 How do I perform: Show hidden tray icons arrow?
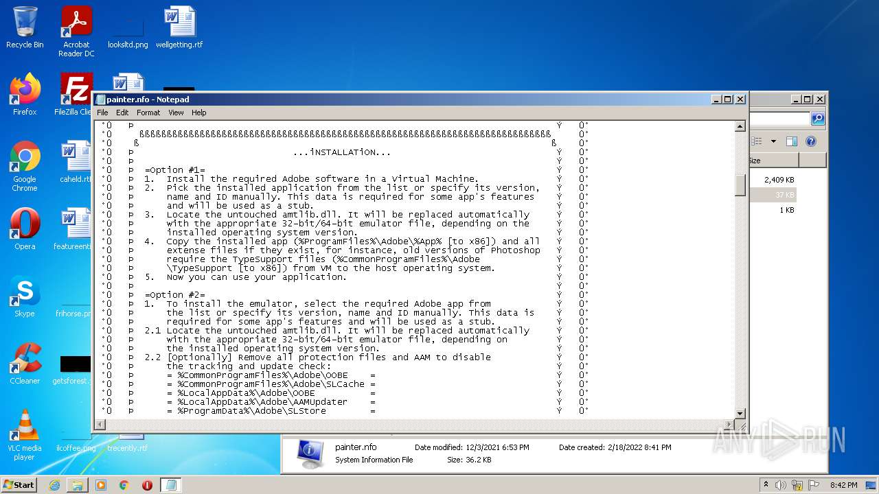[x=766, y=485]
